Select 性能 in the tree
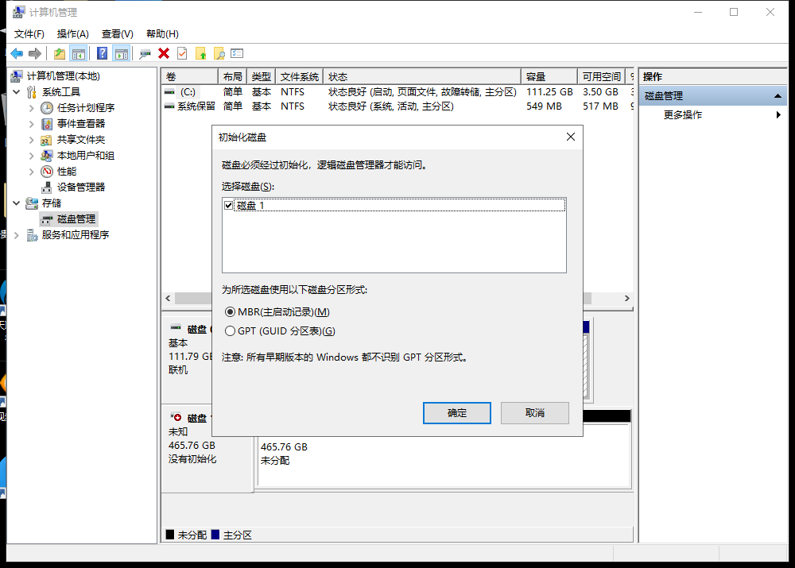Screen dimensions: 795x568 pos(67,172)
